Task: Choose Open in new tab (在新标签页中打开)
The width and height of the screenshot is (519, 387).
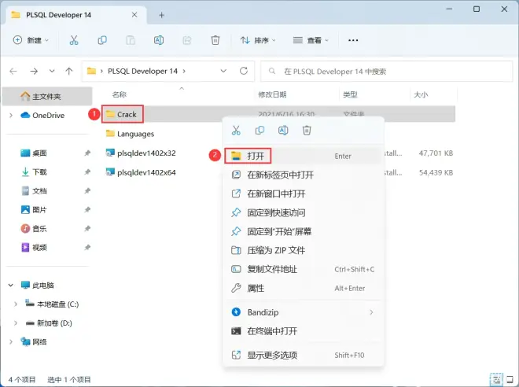Action: coord(304,175)
